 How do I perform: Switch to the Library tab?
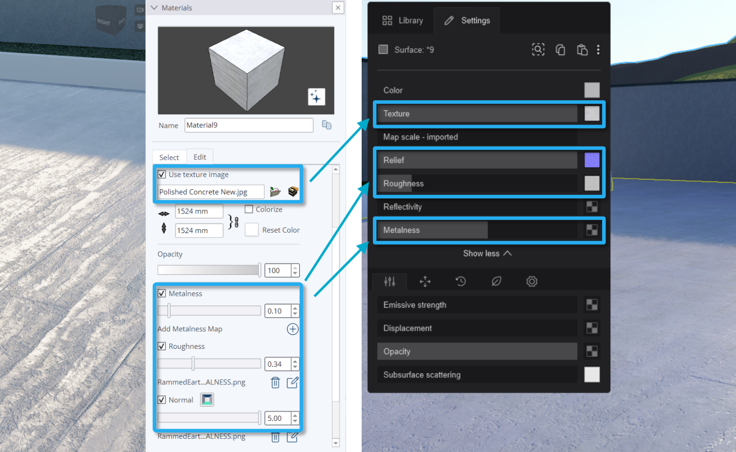(x=403, y=20)
